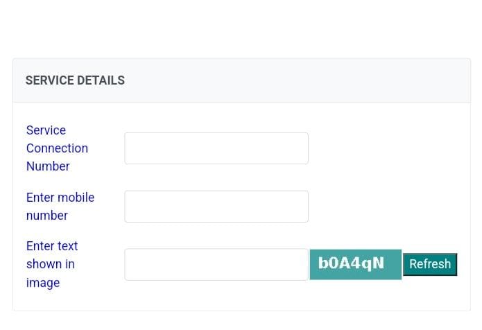Viewport: 482px width, 330px height.
Task: Select the SERVICE DETAILS panel header bar
Action: tap(241, 80)
